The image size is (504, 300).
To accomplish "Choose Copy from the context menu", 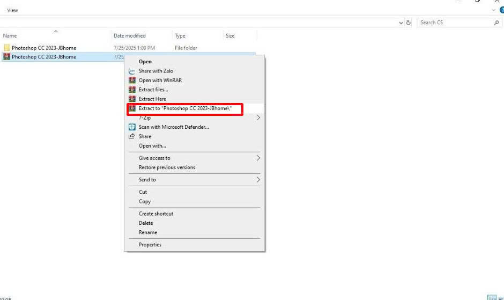I will pos(145,201).
